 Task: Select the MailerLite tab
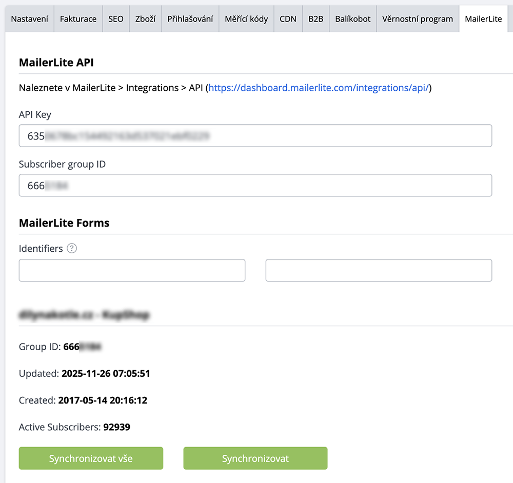coord(483,19)
